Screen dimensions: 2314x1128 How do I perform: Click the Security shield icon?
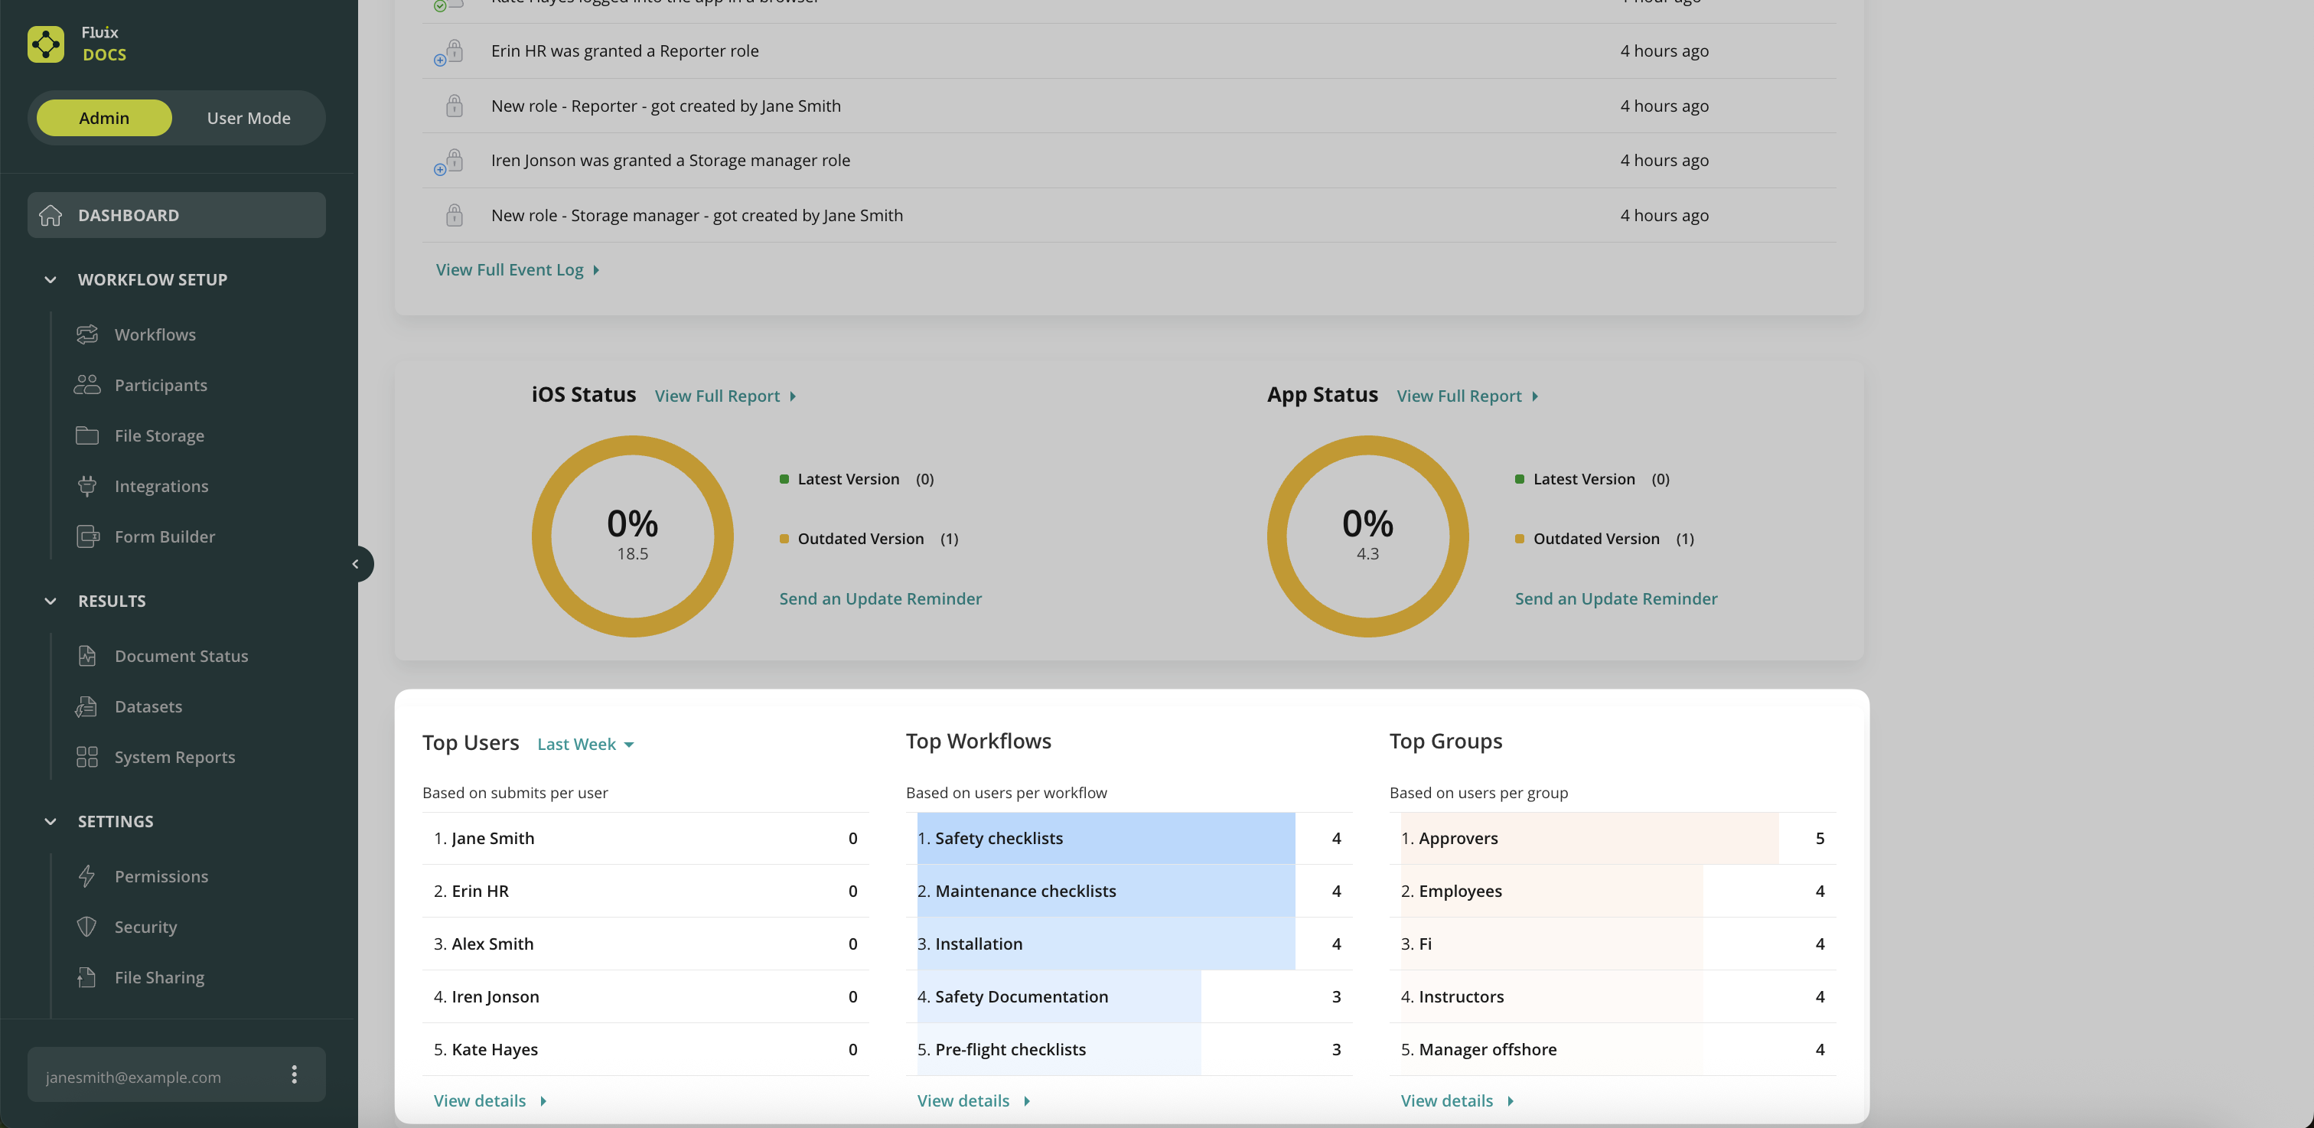[x=87, y=927]
